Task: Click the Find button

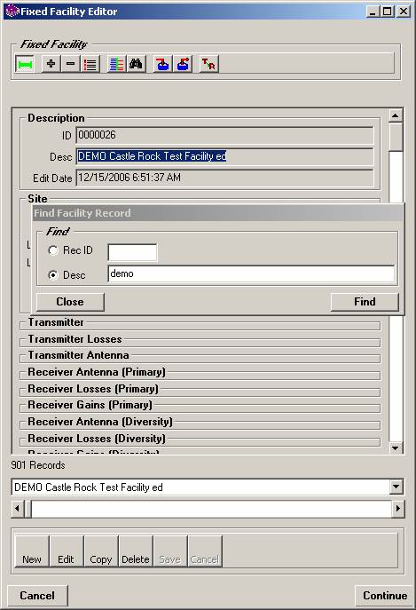Action: (365, 302)
